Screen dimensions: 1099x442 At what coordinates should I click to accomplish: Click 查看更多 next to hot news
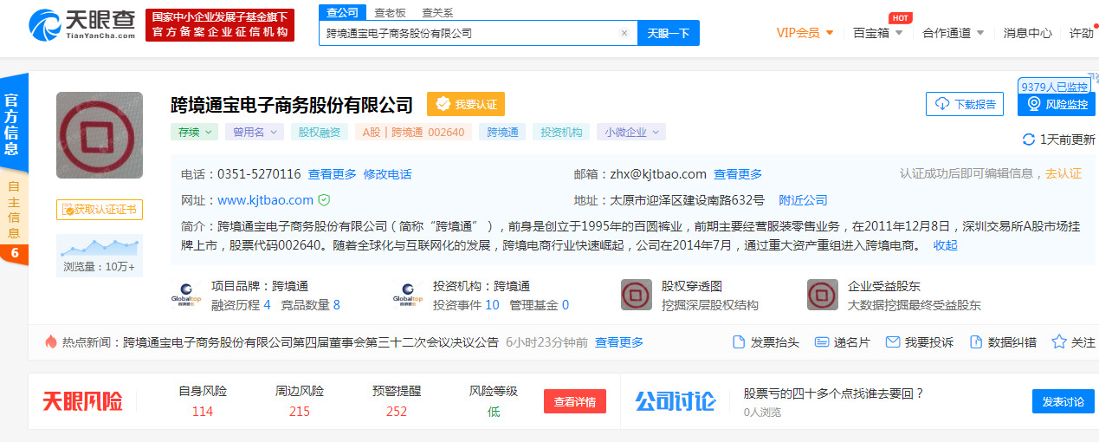pyautogui.click(x=619, y=342)
